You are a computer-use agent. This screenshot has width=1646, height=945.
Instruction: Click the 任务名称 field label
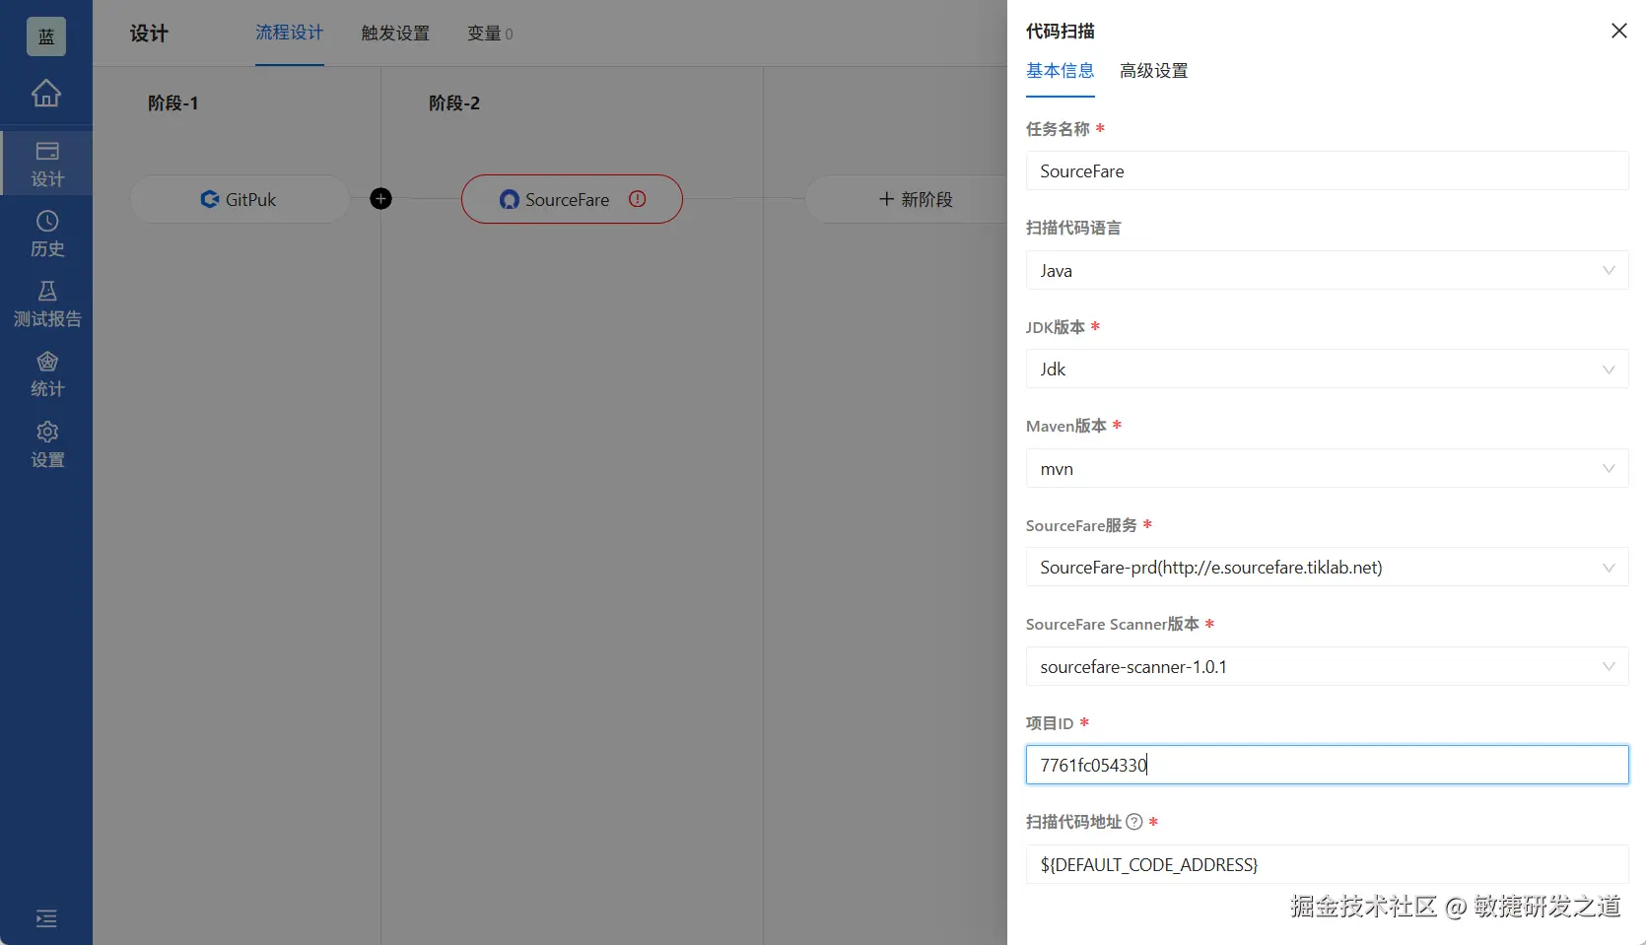point(1058,129)
